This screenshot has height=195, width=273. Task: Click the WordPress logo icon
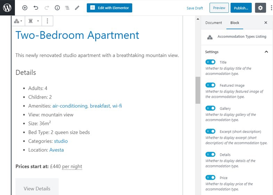pyautogui.click(x=7, y=8)
